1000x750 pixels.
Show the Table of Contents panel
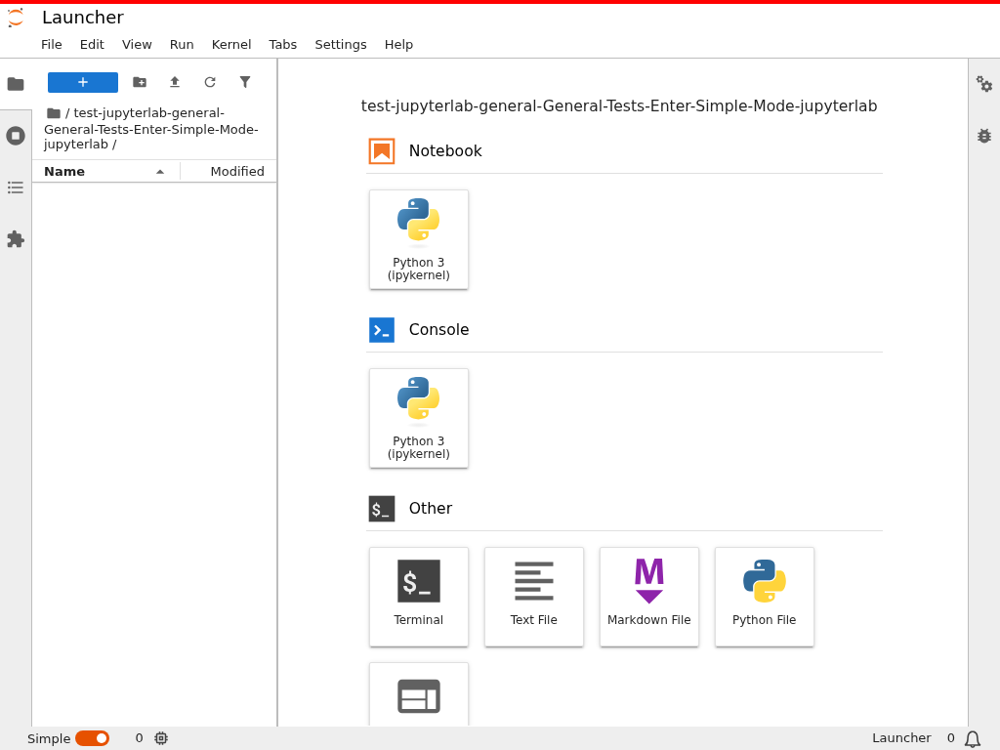16,187
